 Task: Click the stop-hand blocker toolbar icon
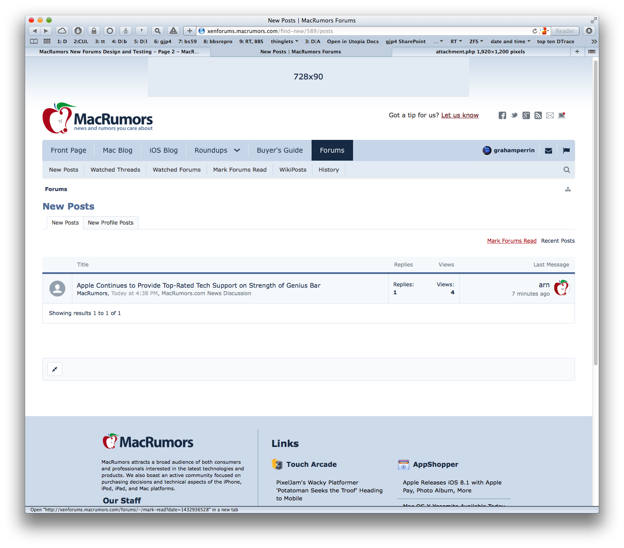tap(78, 31)
